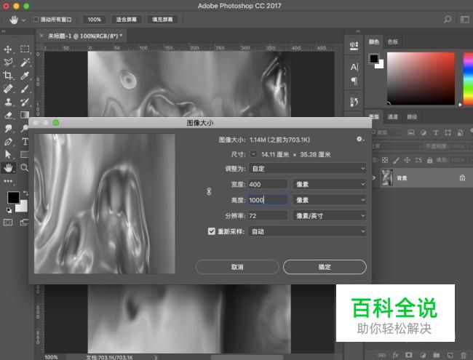
Task: Click the new group folder icon
Action: [436, 355]
